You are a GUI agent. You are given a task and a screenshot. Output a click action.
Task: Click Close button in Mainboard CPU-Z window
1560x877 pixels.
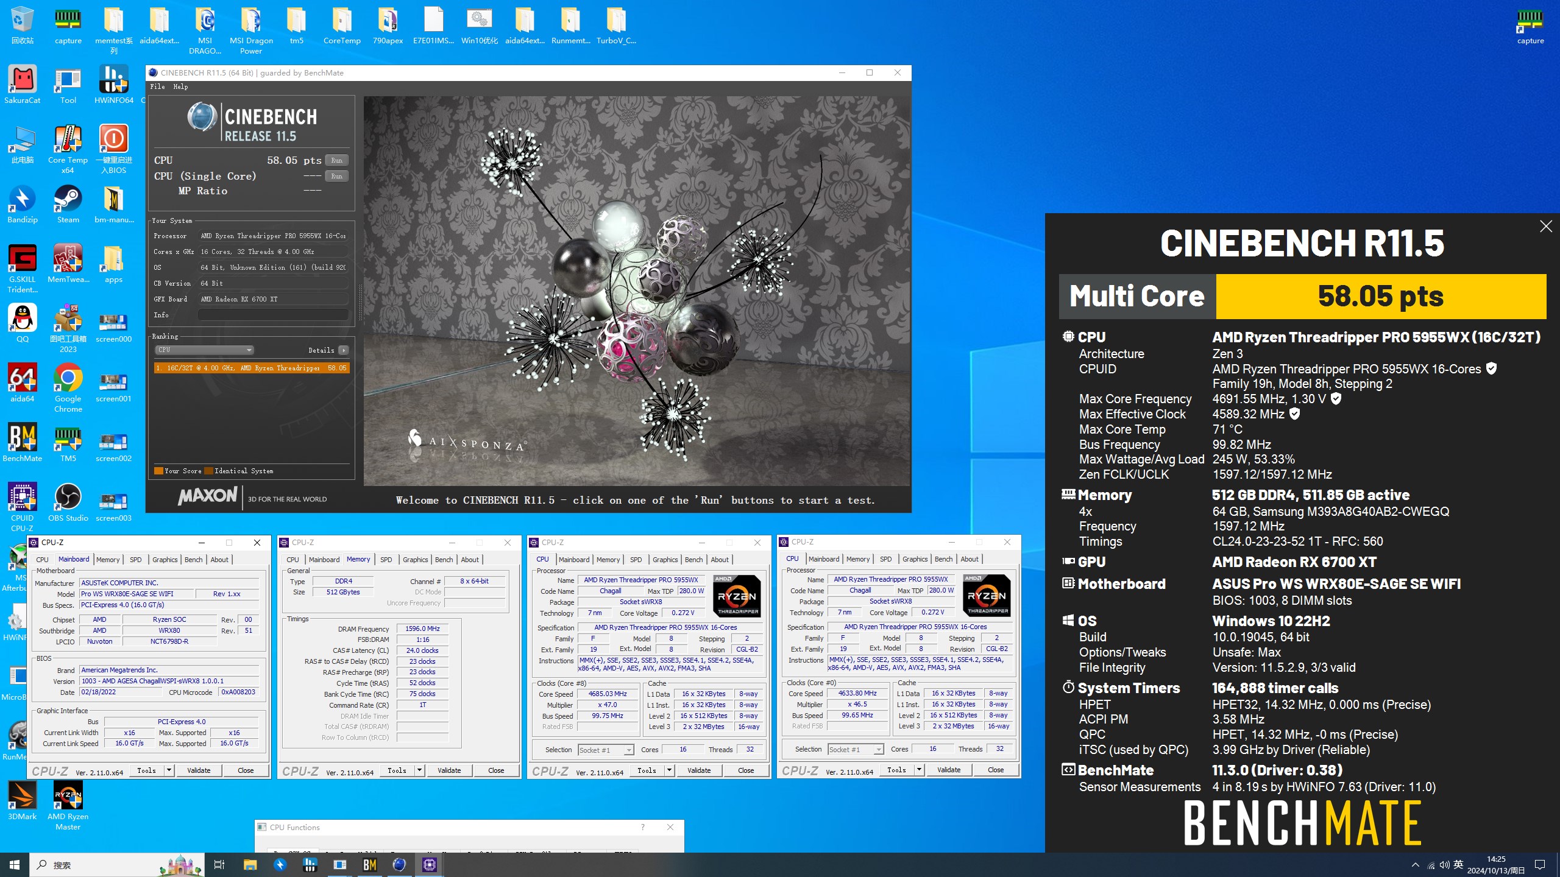[x=246, y=770]
